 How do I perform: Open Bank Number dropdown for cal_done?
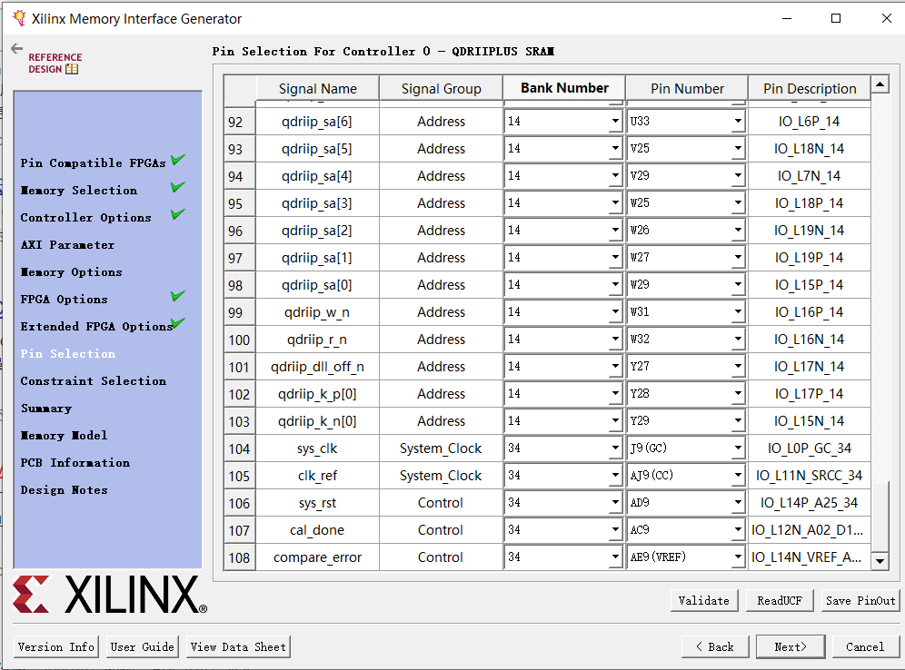[615, 530]
